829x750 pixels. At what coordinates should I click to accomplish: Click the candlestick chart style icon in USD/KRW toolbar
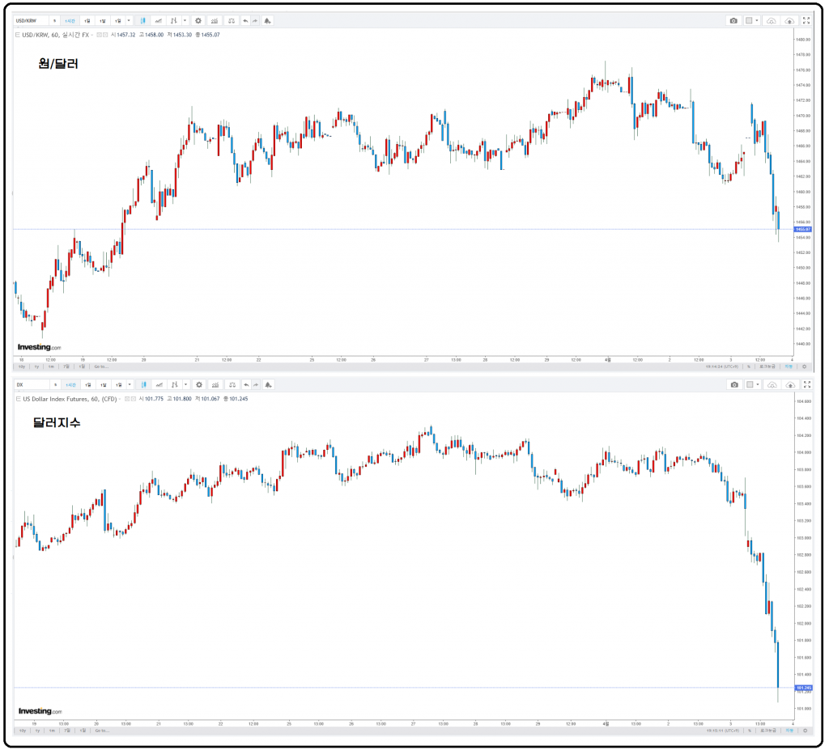click(142, 20)
